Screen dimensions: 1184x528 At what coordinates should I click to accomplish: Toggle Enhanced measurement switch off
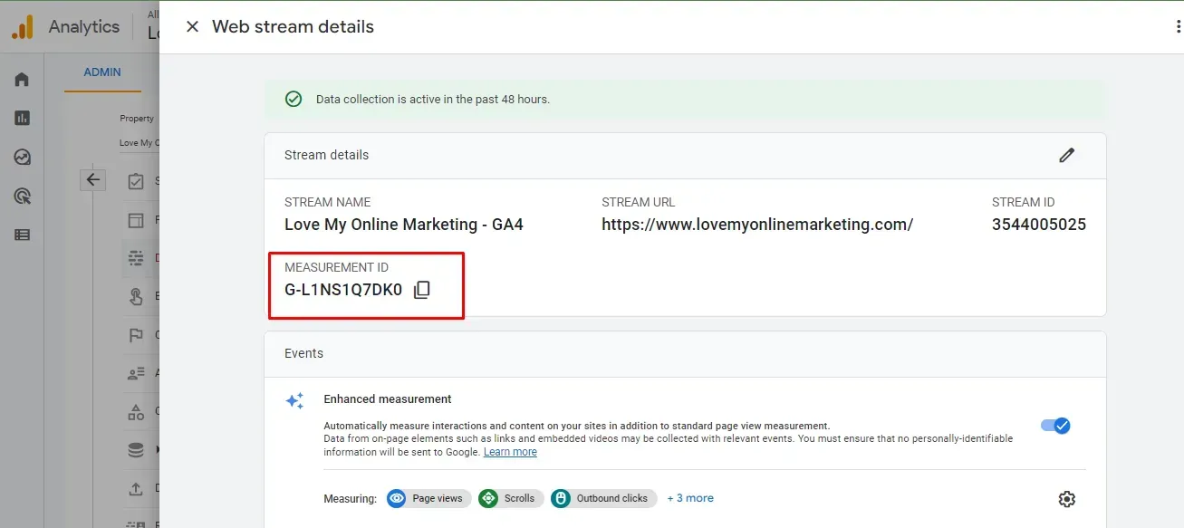[1055, 426]
